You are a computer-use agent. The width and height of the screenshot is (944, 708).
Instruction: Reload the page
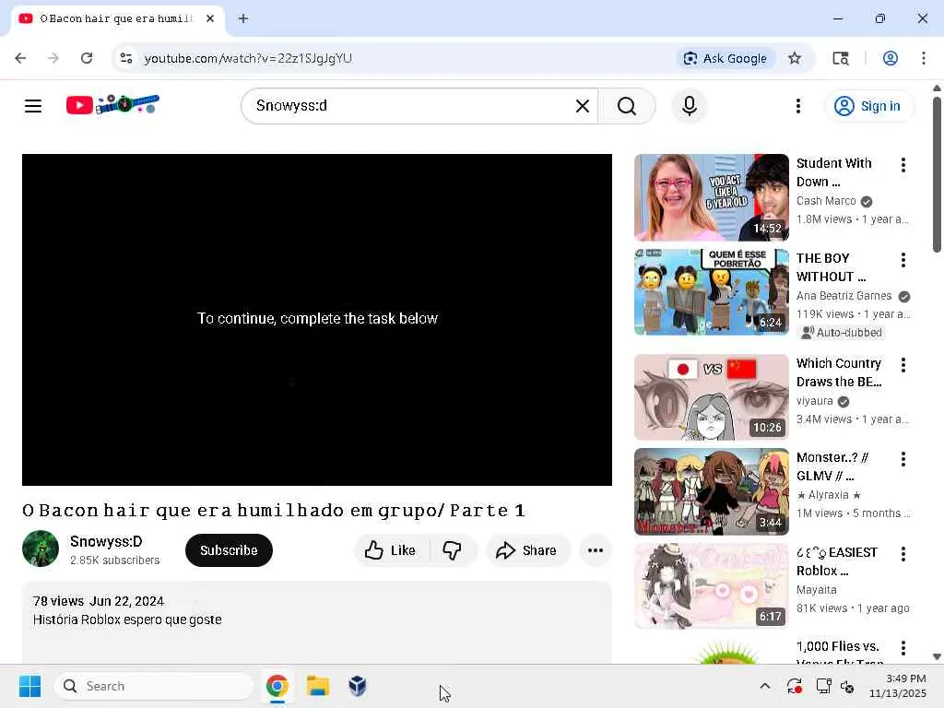pos(87,58)
